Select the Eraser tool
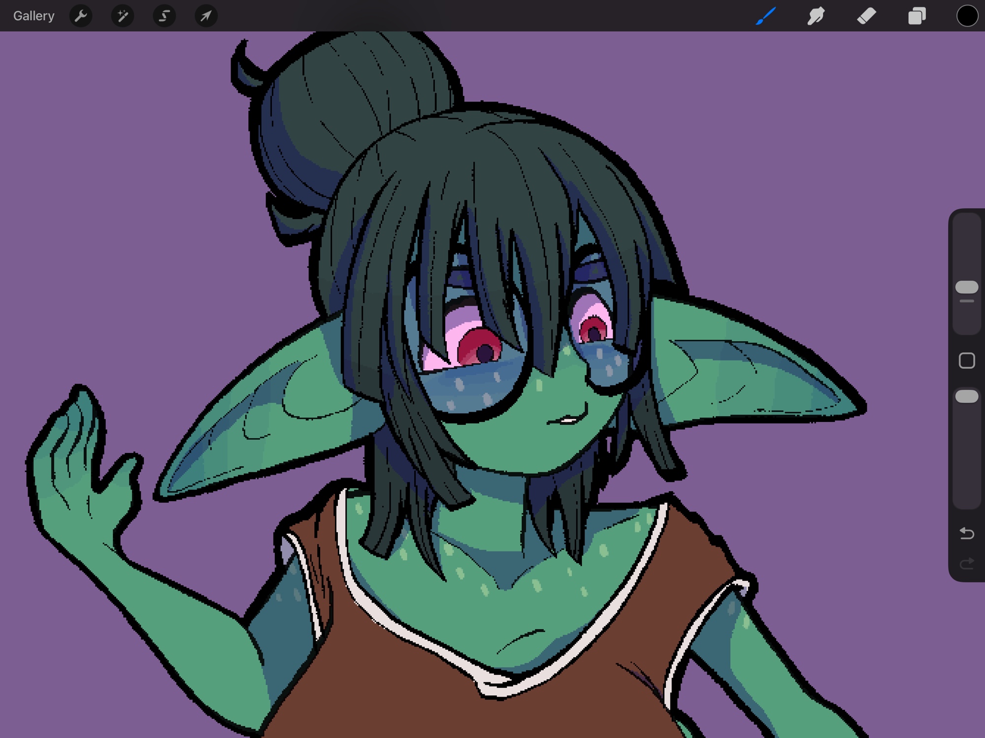This screenshot has width=985, height=738. pos(866,16)
